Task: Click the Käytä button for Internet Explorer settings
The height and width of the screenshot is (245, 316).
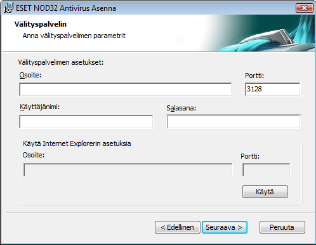Action: [x=265, y=192]
